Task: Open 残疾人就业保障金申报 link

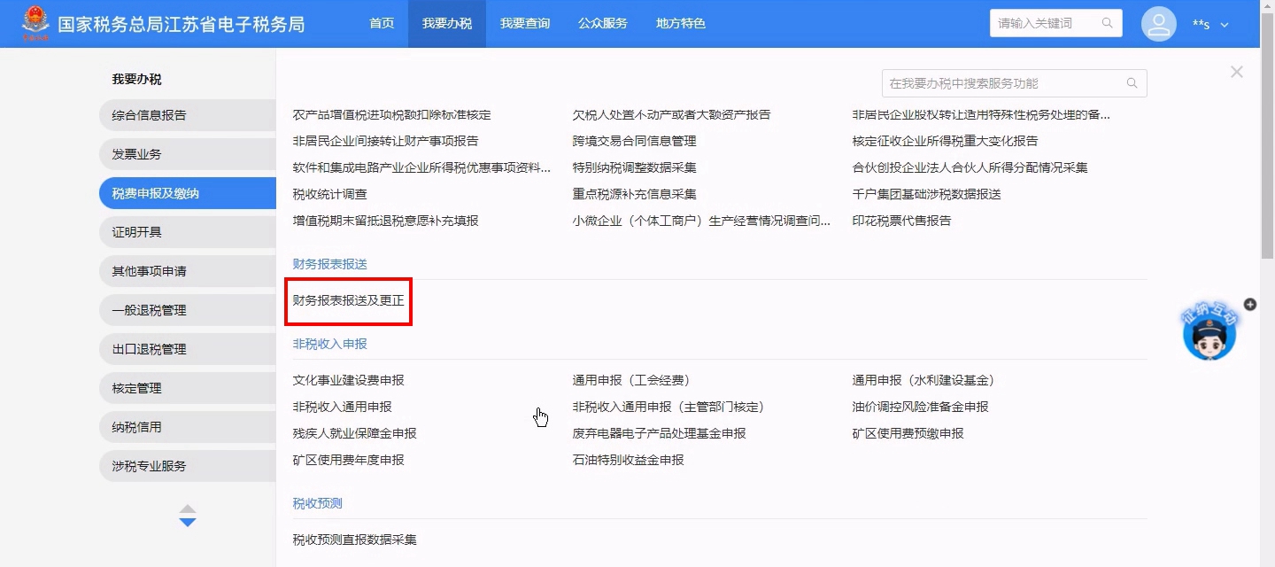Action: coord(355,433)
